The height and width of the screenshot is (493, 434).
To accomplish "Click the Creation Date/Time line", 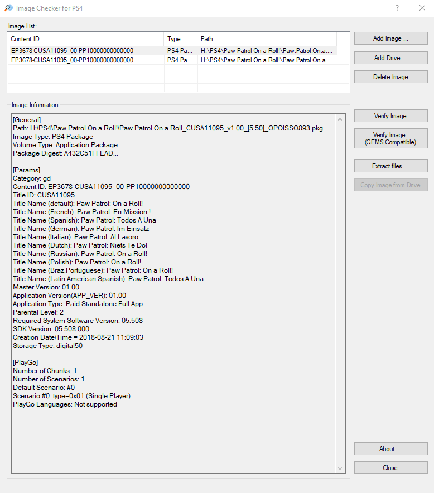I will (x=78, y=337).
